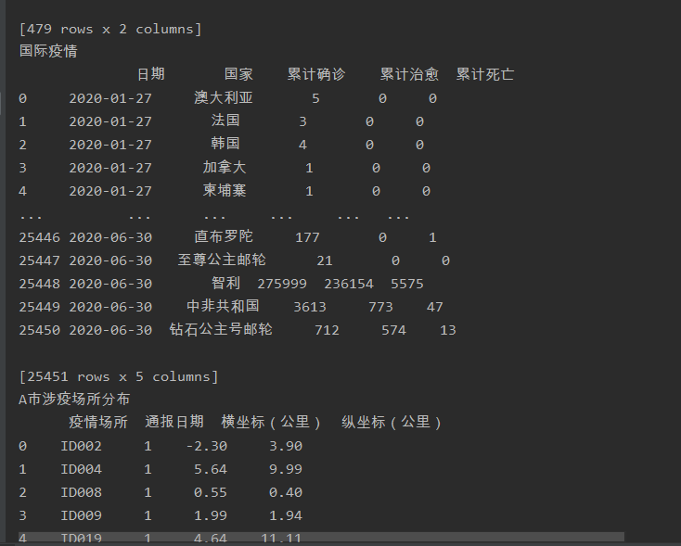Click the '通报日期' column header
Screen dimensions: 681x546
174,422
